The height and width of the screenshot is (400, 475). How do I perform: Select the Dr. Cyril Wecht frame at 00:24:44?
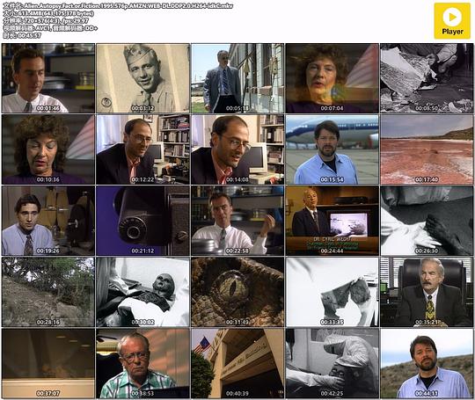pyautogui.click(x=332, y=221)
